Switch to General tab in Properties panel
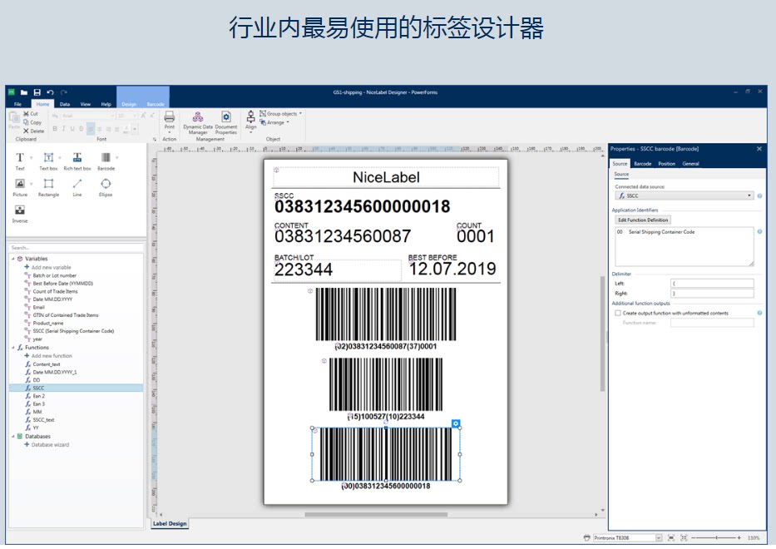This screenshot has width=776, height=549. click(690, 164)
